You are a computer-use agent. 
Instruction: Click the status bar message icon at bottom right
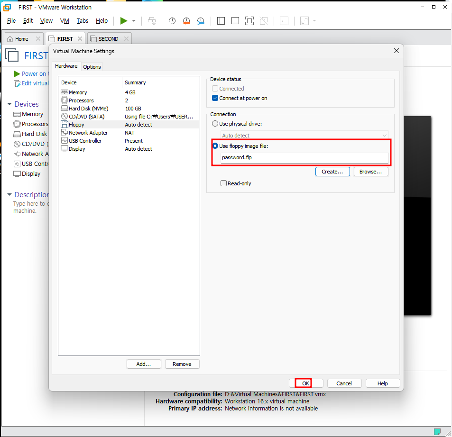[x=437, y=431]
